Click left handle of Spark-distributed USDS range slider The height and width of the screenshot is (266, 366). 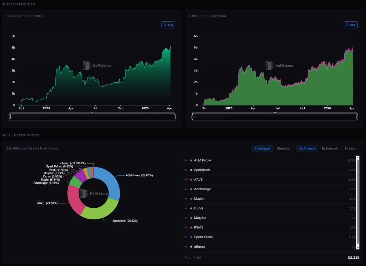10,117
